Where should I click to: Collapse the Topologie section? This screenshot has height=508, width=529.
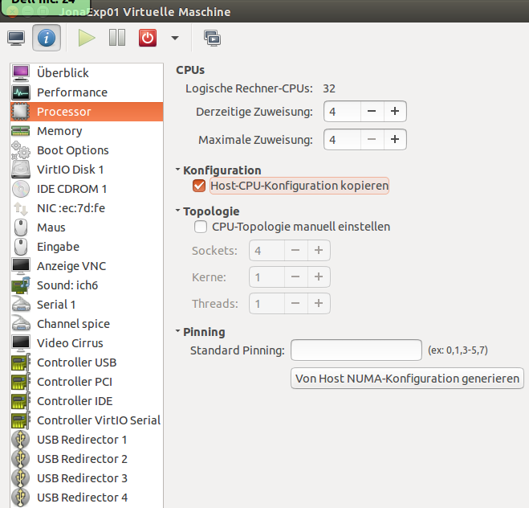(178, 211)
